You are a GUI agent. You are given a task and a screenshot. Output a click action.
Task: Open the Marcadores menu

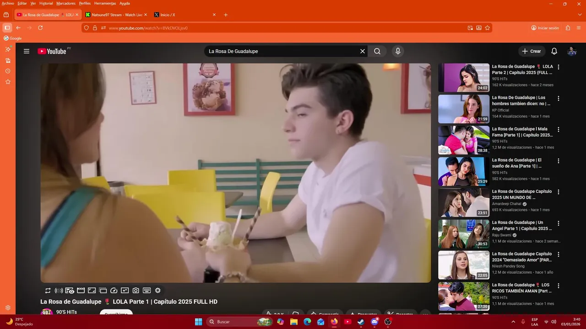(x=66, y=3)
